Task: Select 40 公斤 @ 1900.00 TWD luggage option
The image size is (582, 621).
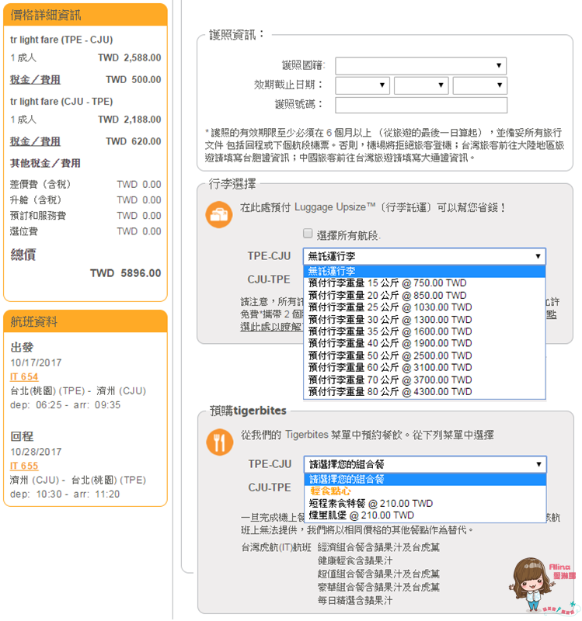Action: 424,343
